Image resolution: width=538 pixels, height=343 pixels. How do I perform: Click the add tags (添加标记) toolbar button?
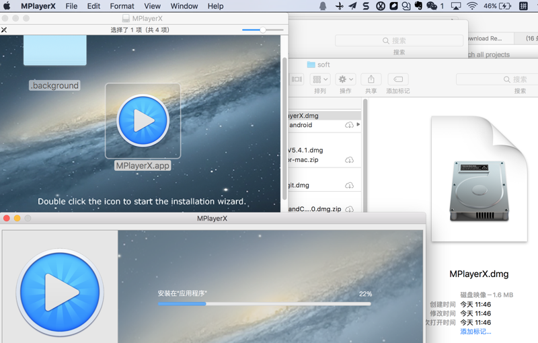point(398,79)
